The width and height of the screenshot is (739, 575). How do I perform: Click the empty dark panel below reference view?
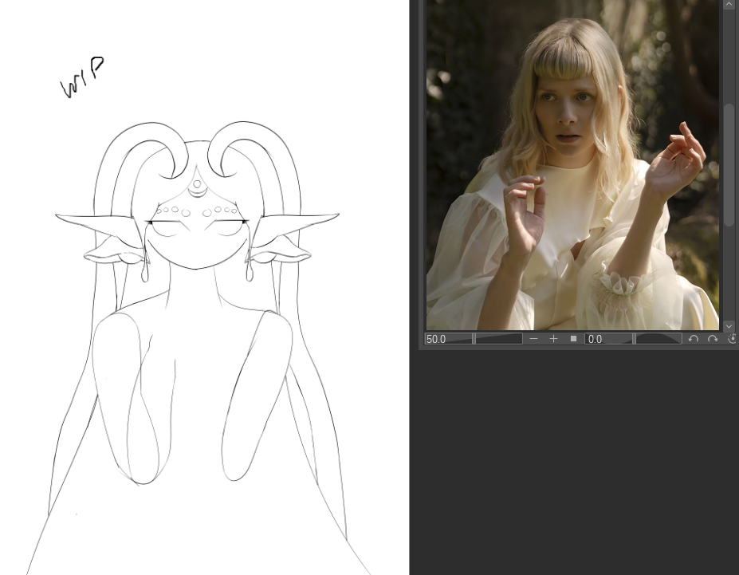(x=574, y=463)
